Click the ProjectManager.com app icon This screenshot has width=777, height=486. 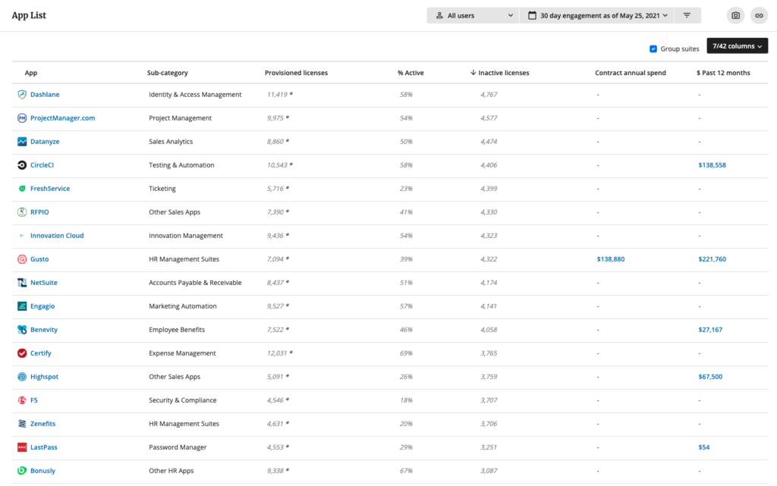[22, 118]
